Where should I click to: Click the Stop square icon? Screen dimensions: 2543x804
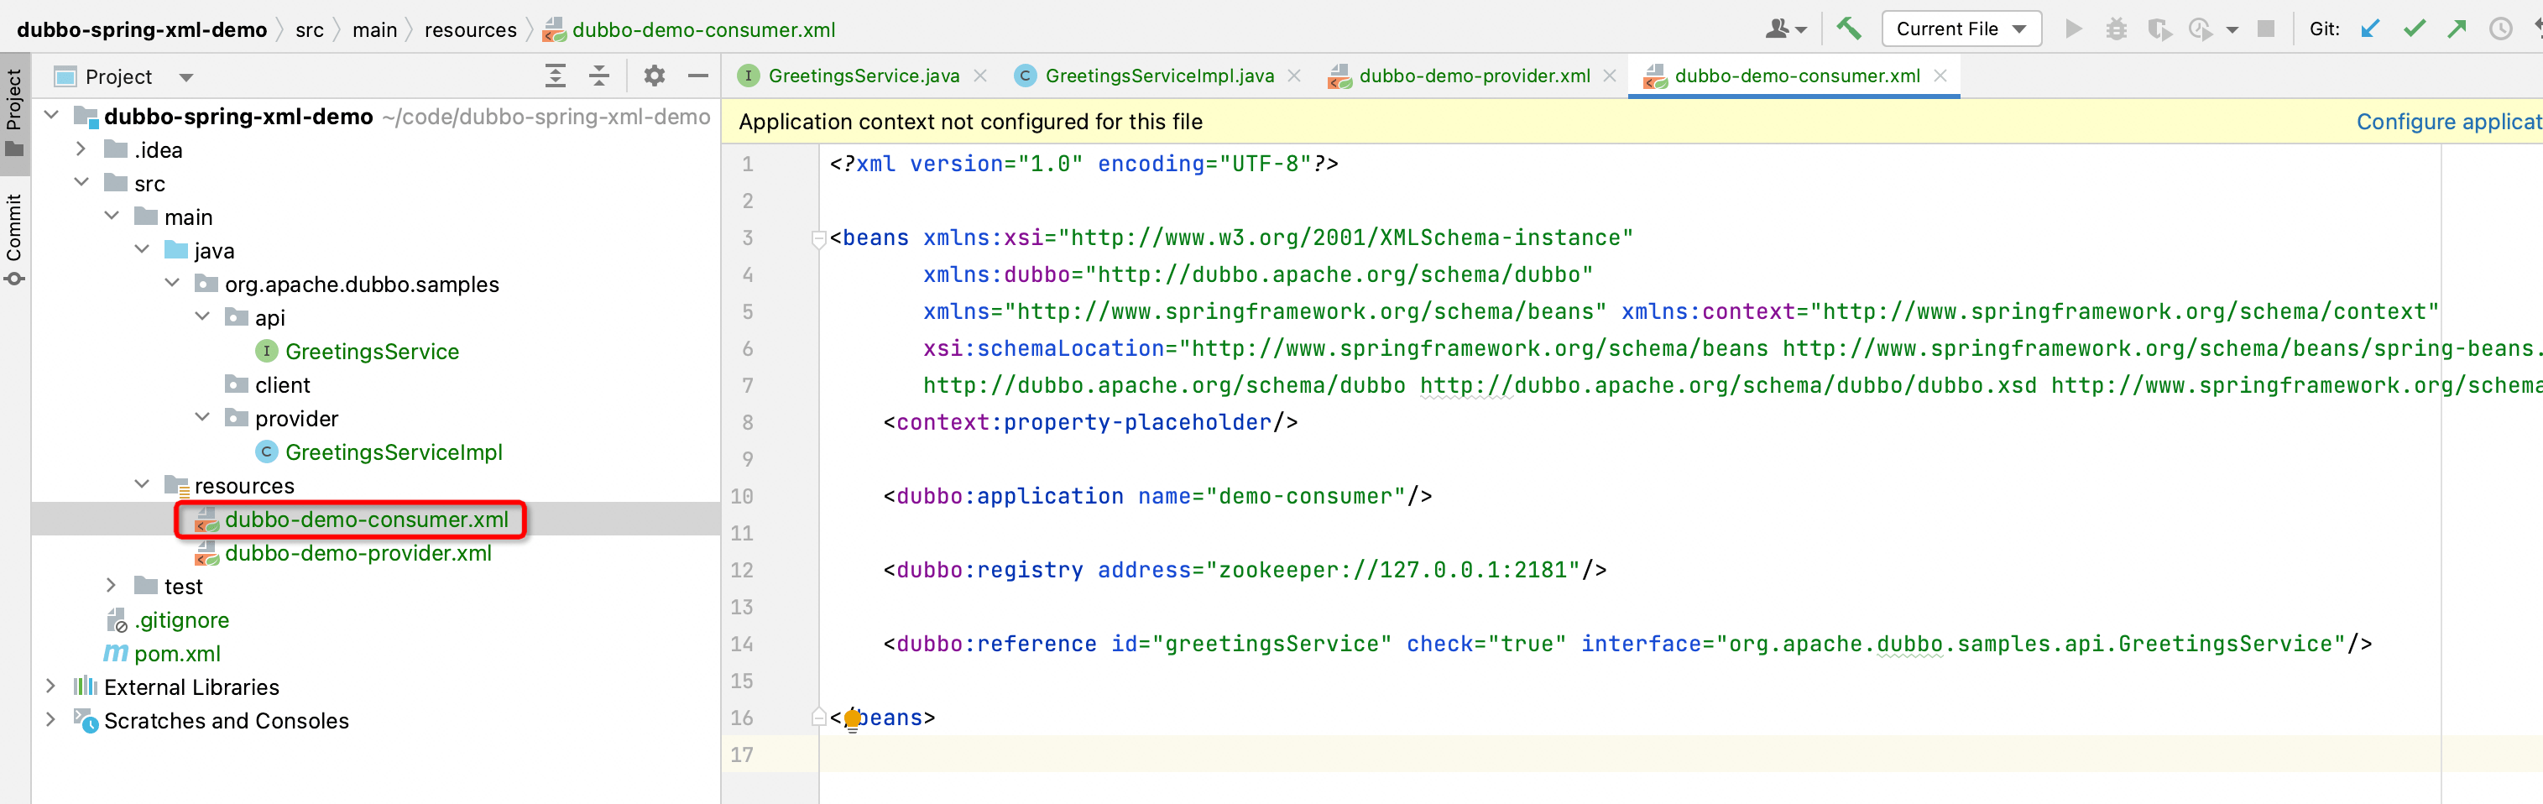coord(2265,29)
